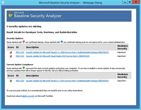Click green shield icon in compliance table row
The height and width of the screenshot is (110, 141).
click(11, 81)
